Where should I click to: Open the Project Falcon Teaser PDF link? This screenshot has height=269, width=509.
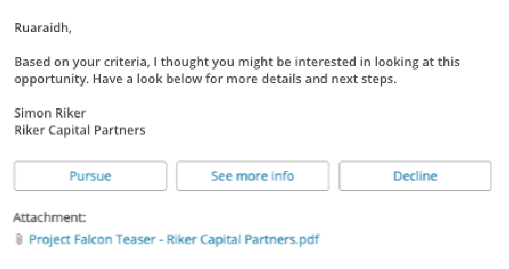174,240
